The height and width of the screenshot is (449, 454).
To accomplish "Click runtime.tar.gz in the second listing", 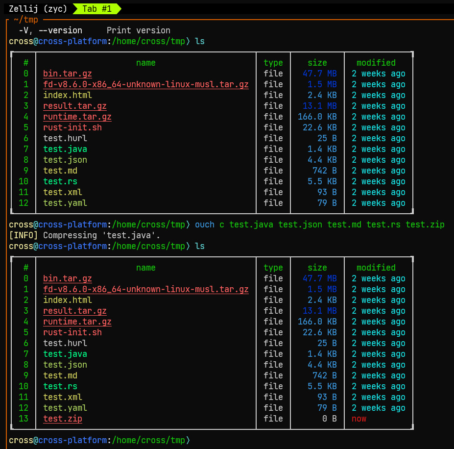I will 77,322.
